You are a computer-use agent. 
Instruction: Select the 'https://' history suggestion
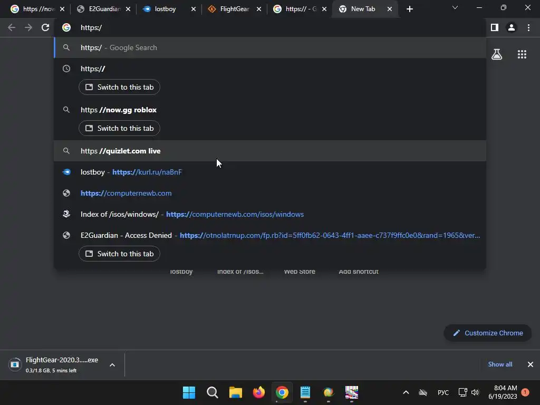(270, 69)
